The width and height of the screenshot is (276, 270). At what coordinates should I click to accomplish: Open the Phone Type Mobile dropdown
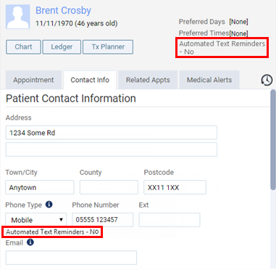[36, 220]
